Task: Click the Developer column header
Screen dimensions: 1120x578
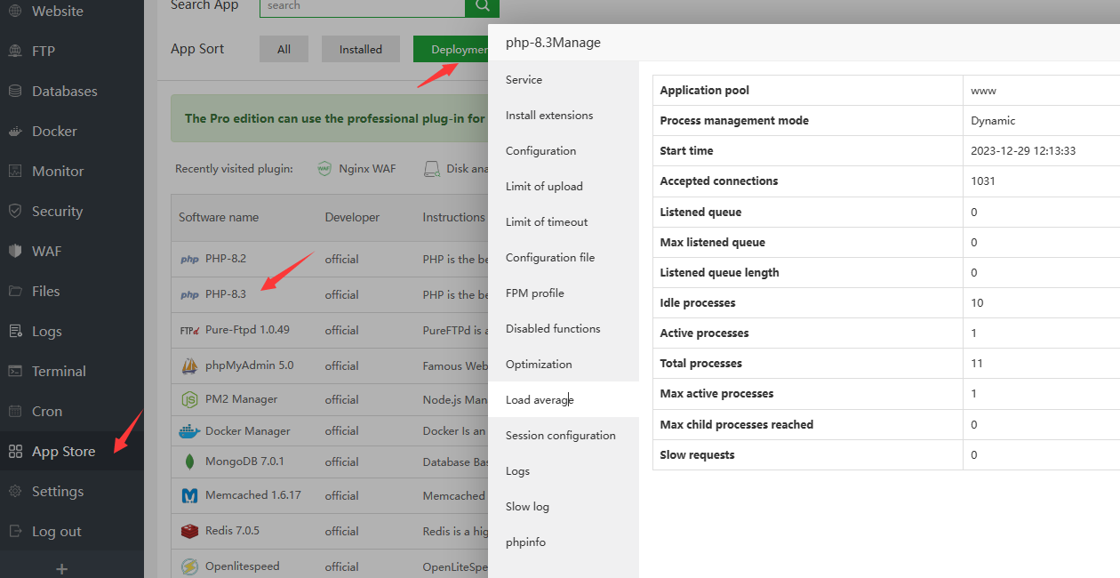Action: (x=352, y=218)
